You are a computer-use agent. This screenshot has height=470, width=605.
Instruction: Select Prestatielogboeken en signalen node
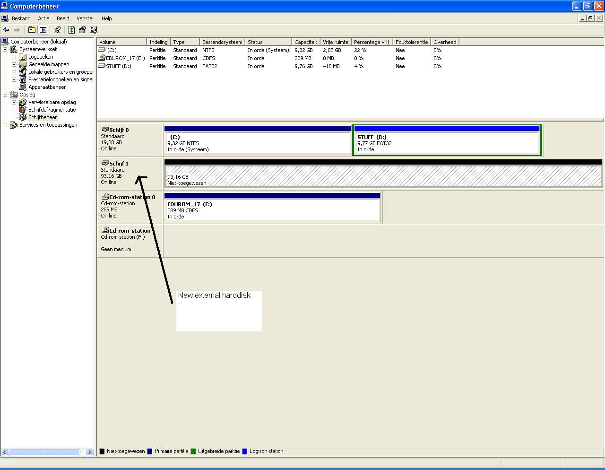(x=61, y=79)
